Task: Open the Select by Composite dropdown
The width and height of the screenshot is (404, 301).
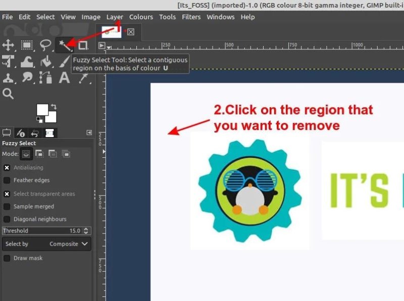Action: click(46, 244)
